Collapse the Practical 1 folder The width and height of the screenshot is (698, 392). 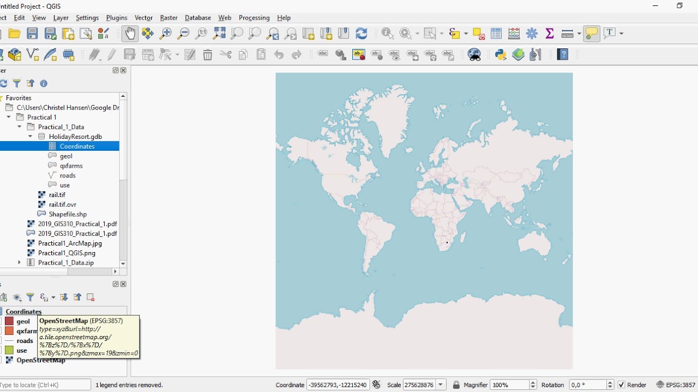click(x=9, y=117)
